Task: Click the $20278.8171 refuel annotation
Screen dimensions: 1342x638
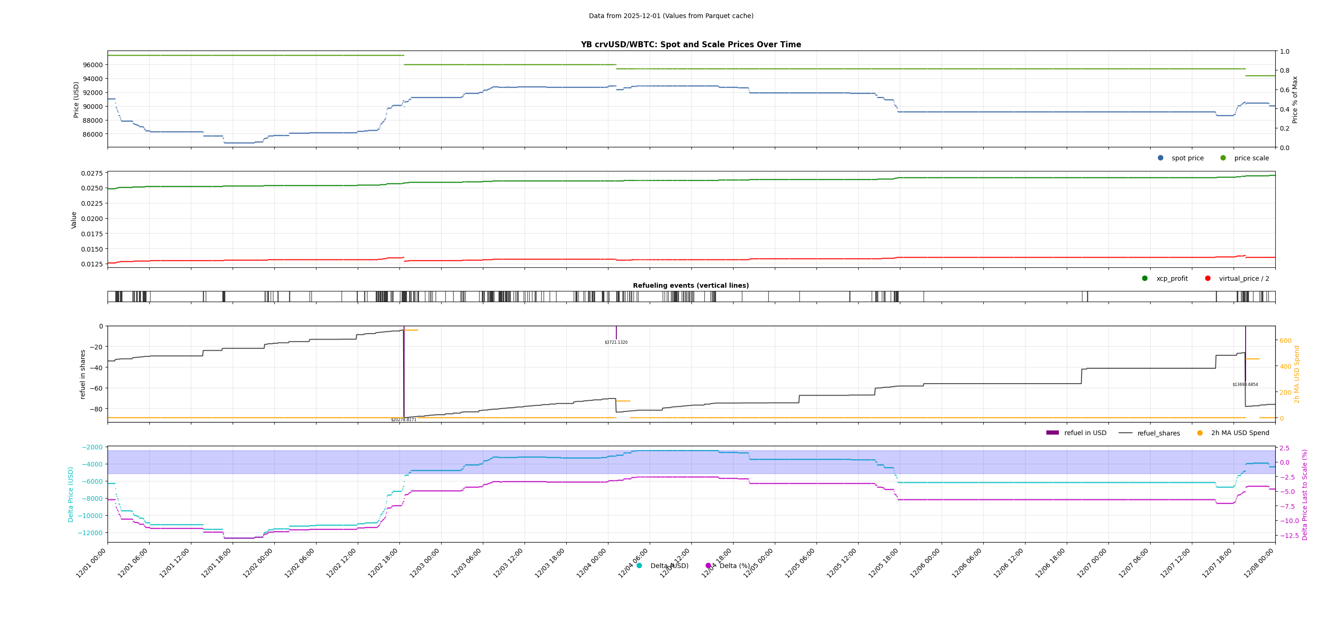Action: [404, 420]
